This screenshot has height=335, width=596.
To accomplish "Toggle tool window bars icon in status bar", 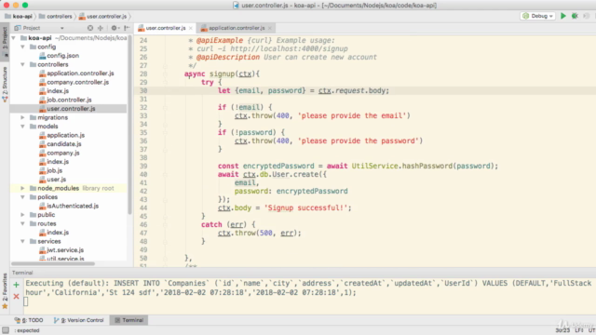I will click(6, 330).
